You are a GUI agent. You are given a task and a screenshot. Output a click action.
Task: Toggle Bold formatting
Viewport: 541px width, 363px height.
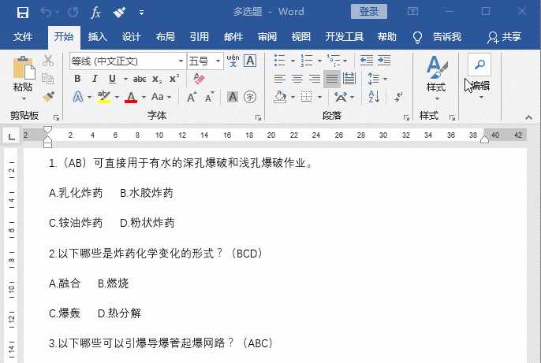[77, 79]
